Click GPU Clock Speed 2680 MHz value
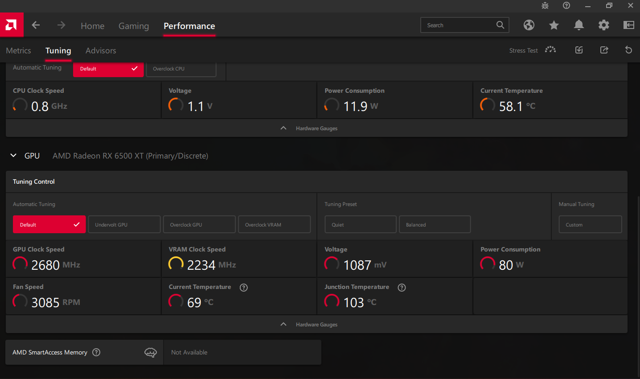This screenshot has height=379, width=640. pyautogui.click(x=56, y=265)
